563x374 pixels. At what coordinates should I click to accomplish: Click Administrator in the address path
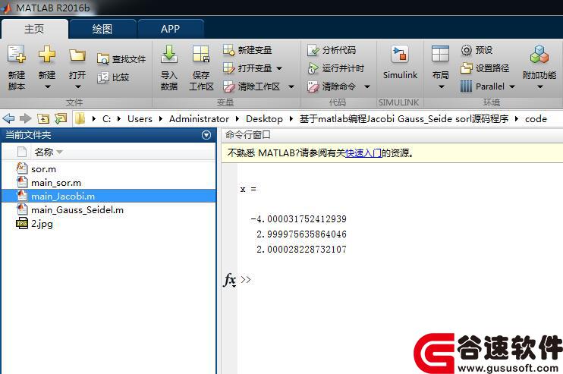(199, 119)
